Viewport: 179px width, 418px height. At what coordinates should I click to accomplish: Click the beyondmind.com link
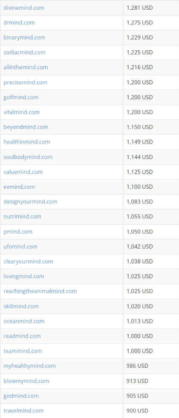click(x=26, y=127)
